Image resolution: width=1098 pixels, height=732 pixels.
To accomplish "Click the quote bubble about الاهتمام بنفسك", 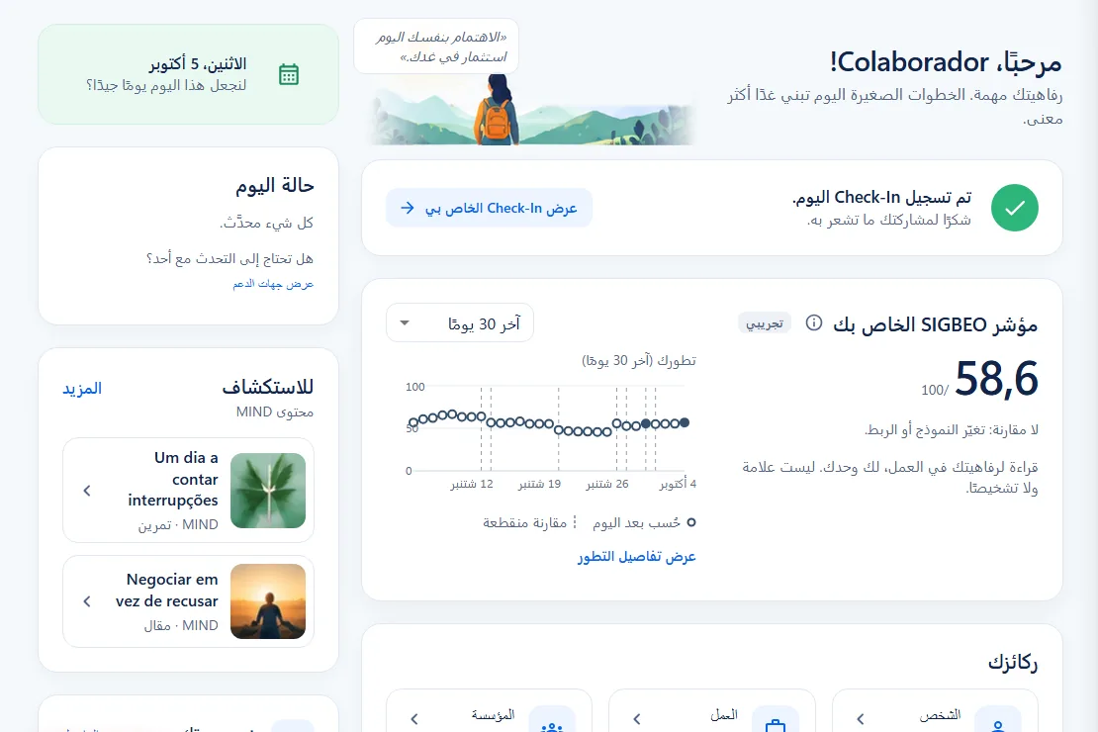I will point(436,46).
